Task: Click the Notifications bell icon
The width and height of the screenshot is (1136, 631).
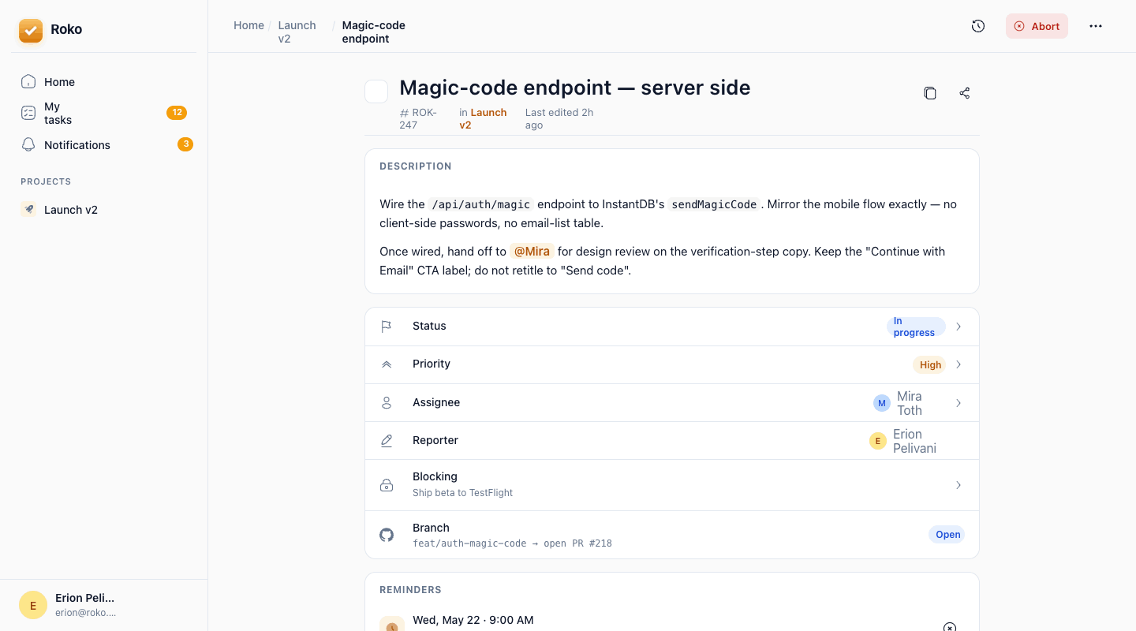Action: [28, 144]
